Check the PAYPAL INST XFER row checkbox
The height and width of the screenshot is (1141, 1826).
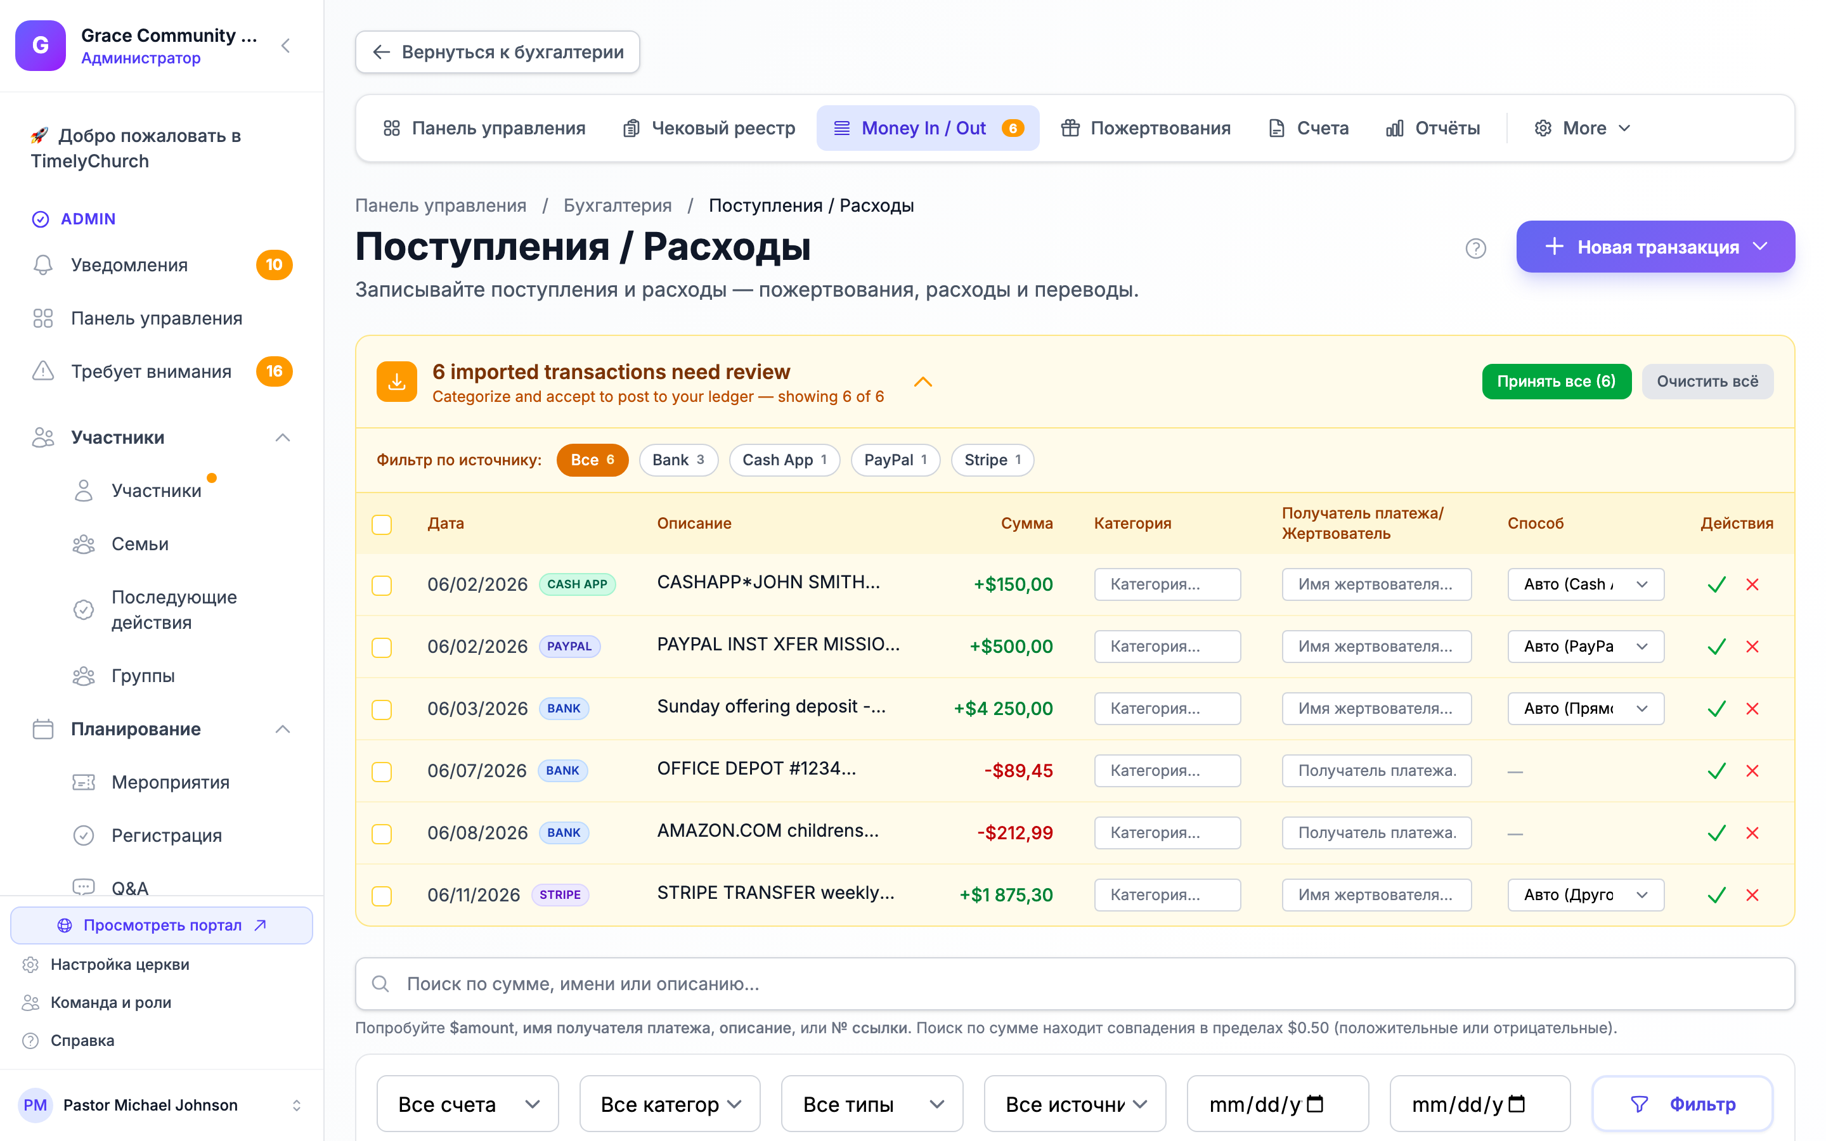point(382,647)
